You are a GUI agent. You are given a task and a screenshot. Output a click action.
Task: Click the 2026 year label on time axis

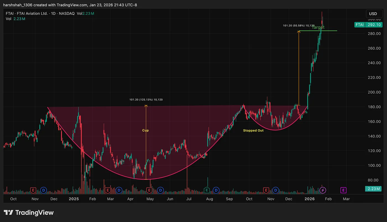[x=309, y=199]
